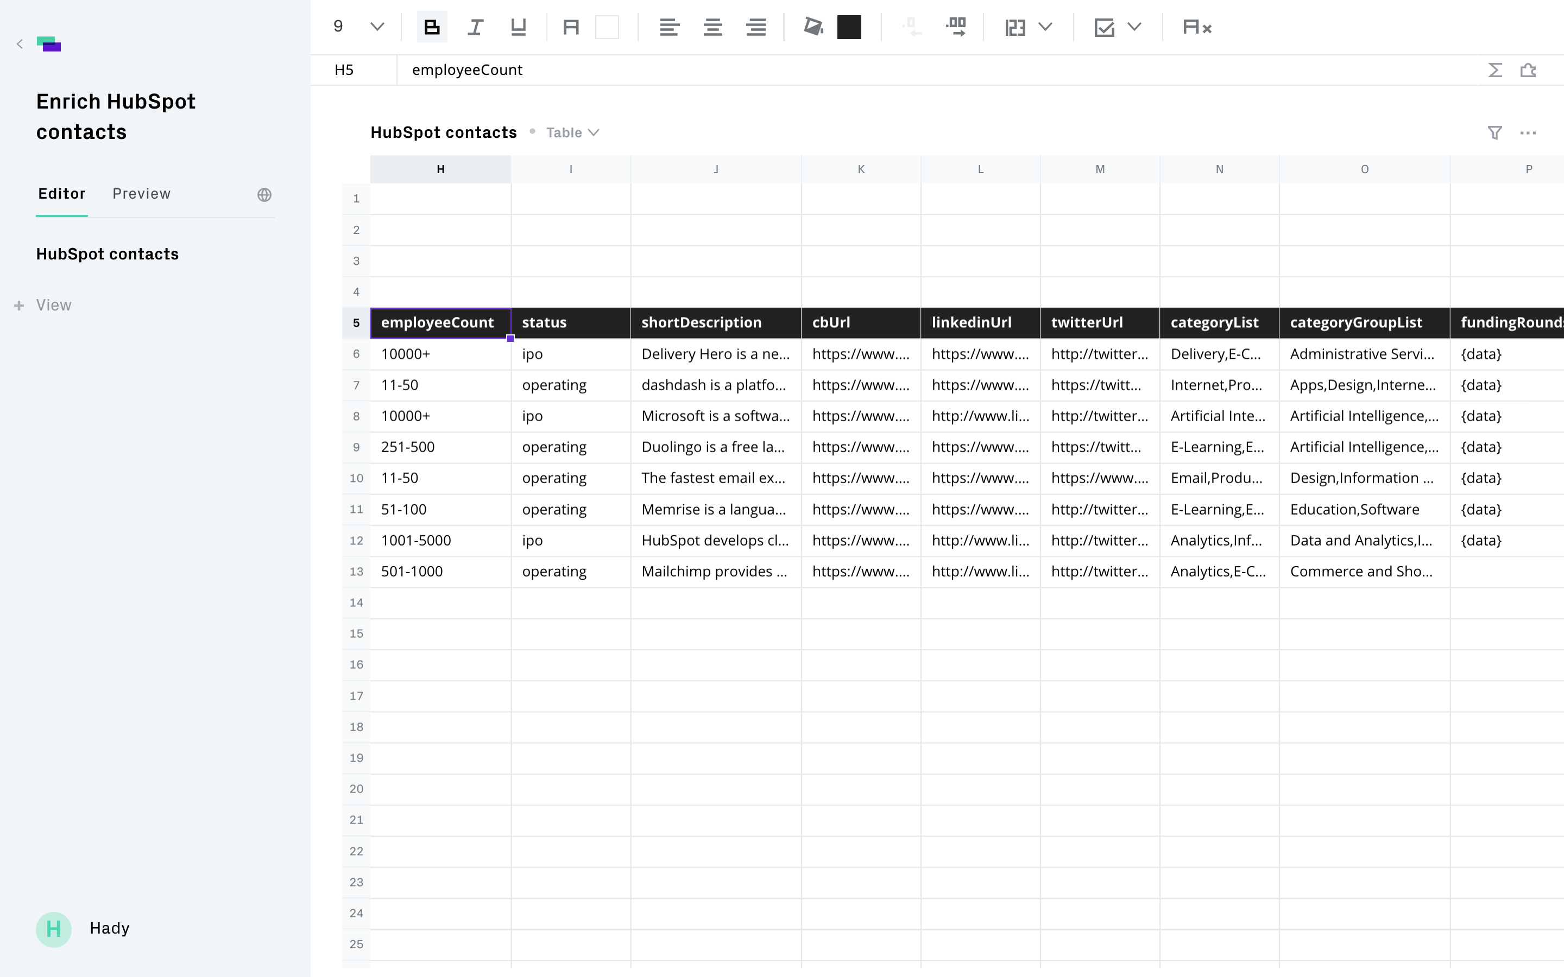
Task: Align text to the left
Action: click(669, 27)
